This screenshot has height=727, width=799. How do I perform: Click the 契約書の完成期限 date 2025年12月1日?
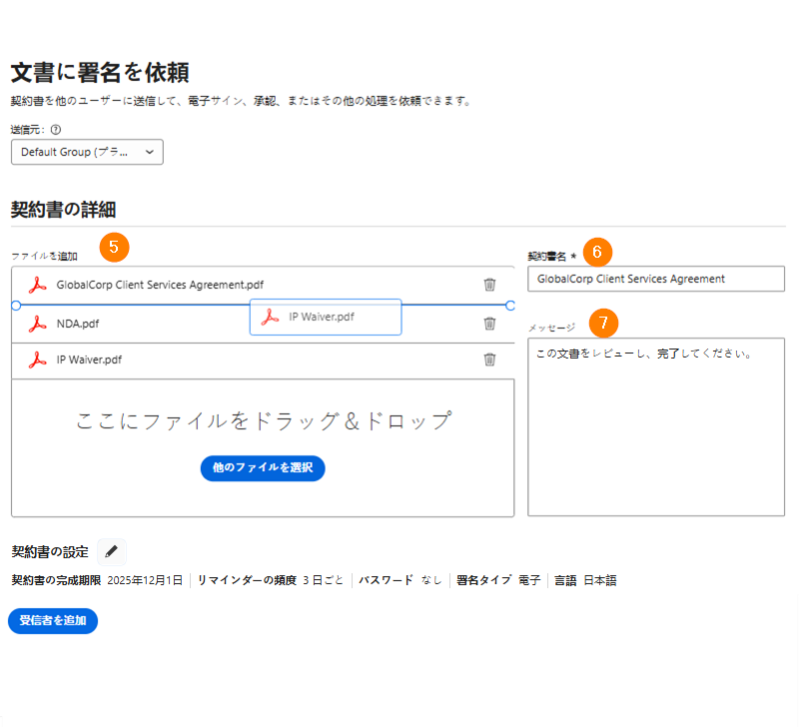pos(145,580)
